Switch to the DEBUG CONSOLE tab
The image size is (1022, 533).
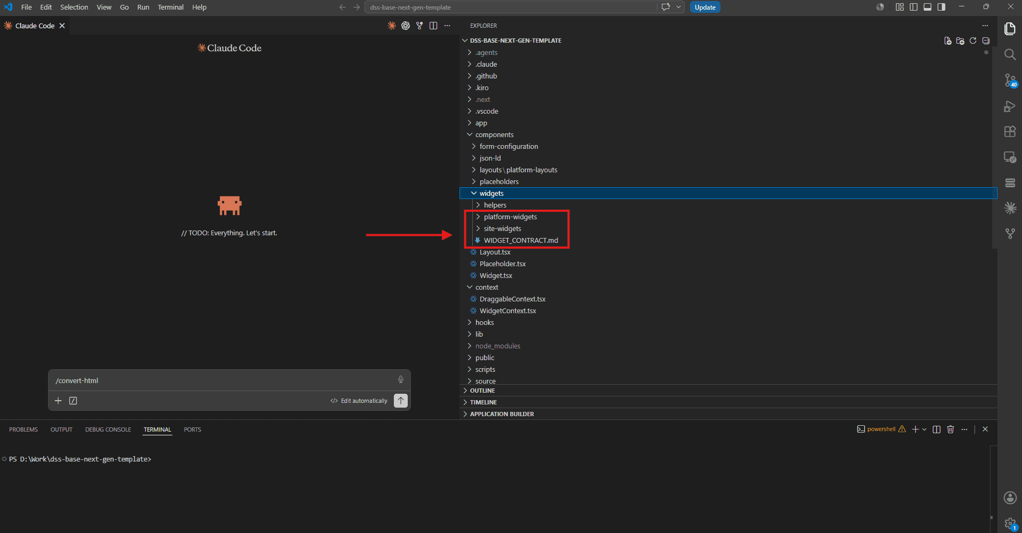tap(108, 429)
